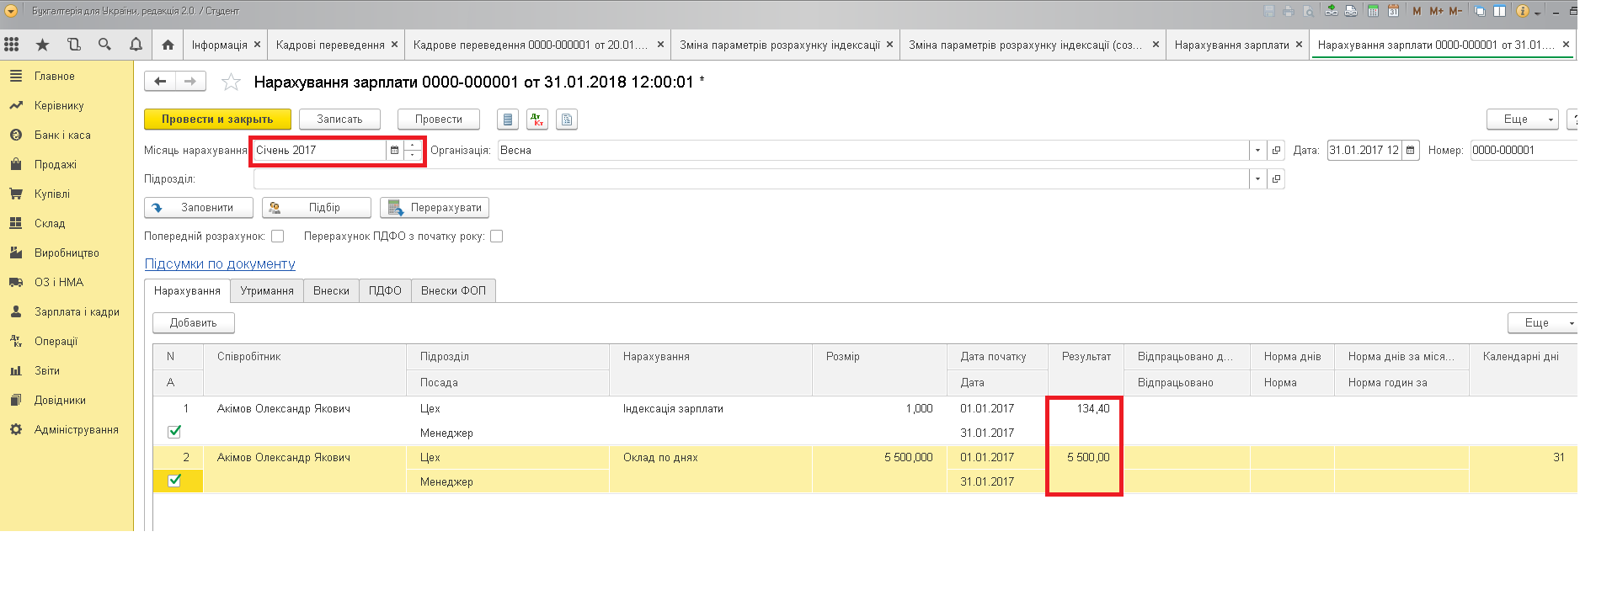Screen dimensions: 1612x606
Task: Toggle Перерахунок ПДФО з початку року checkbox
Action: [497, 237]
